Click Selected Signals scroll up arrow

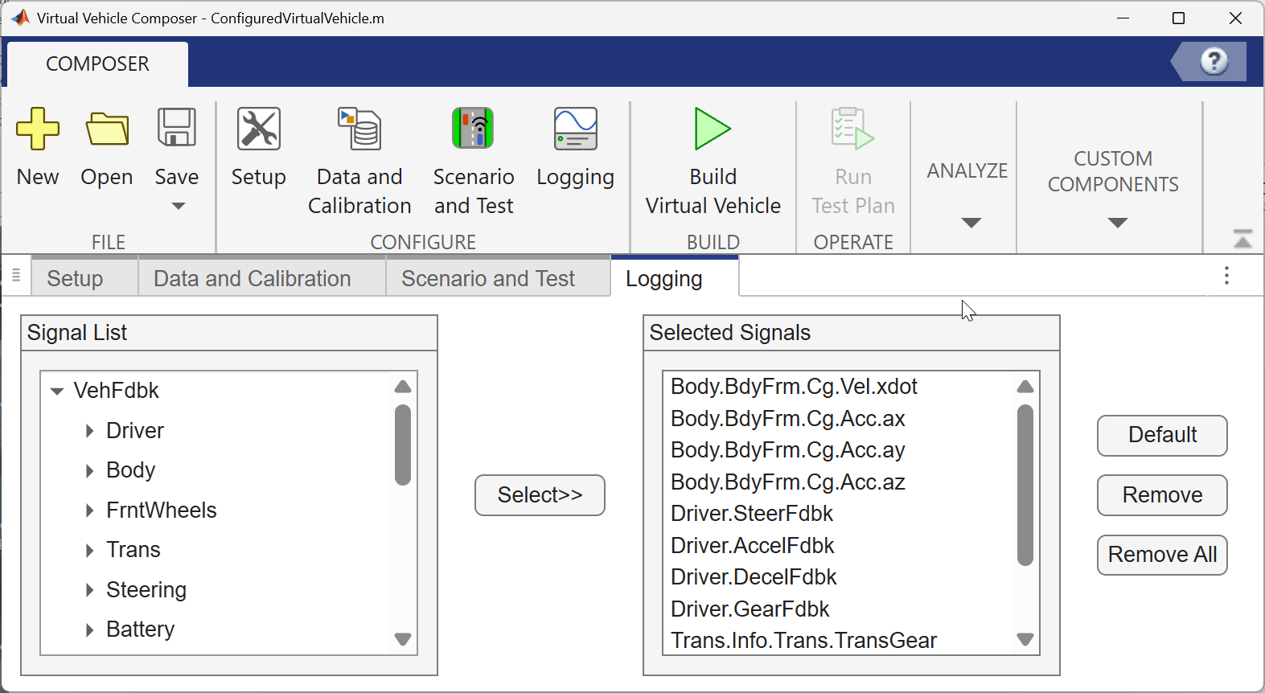1025,387
